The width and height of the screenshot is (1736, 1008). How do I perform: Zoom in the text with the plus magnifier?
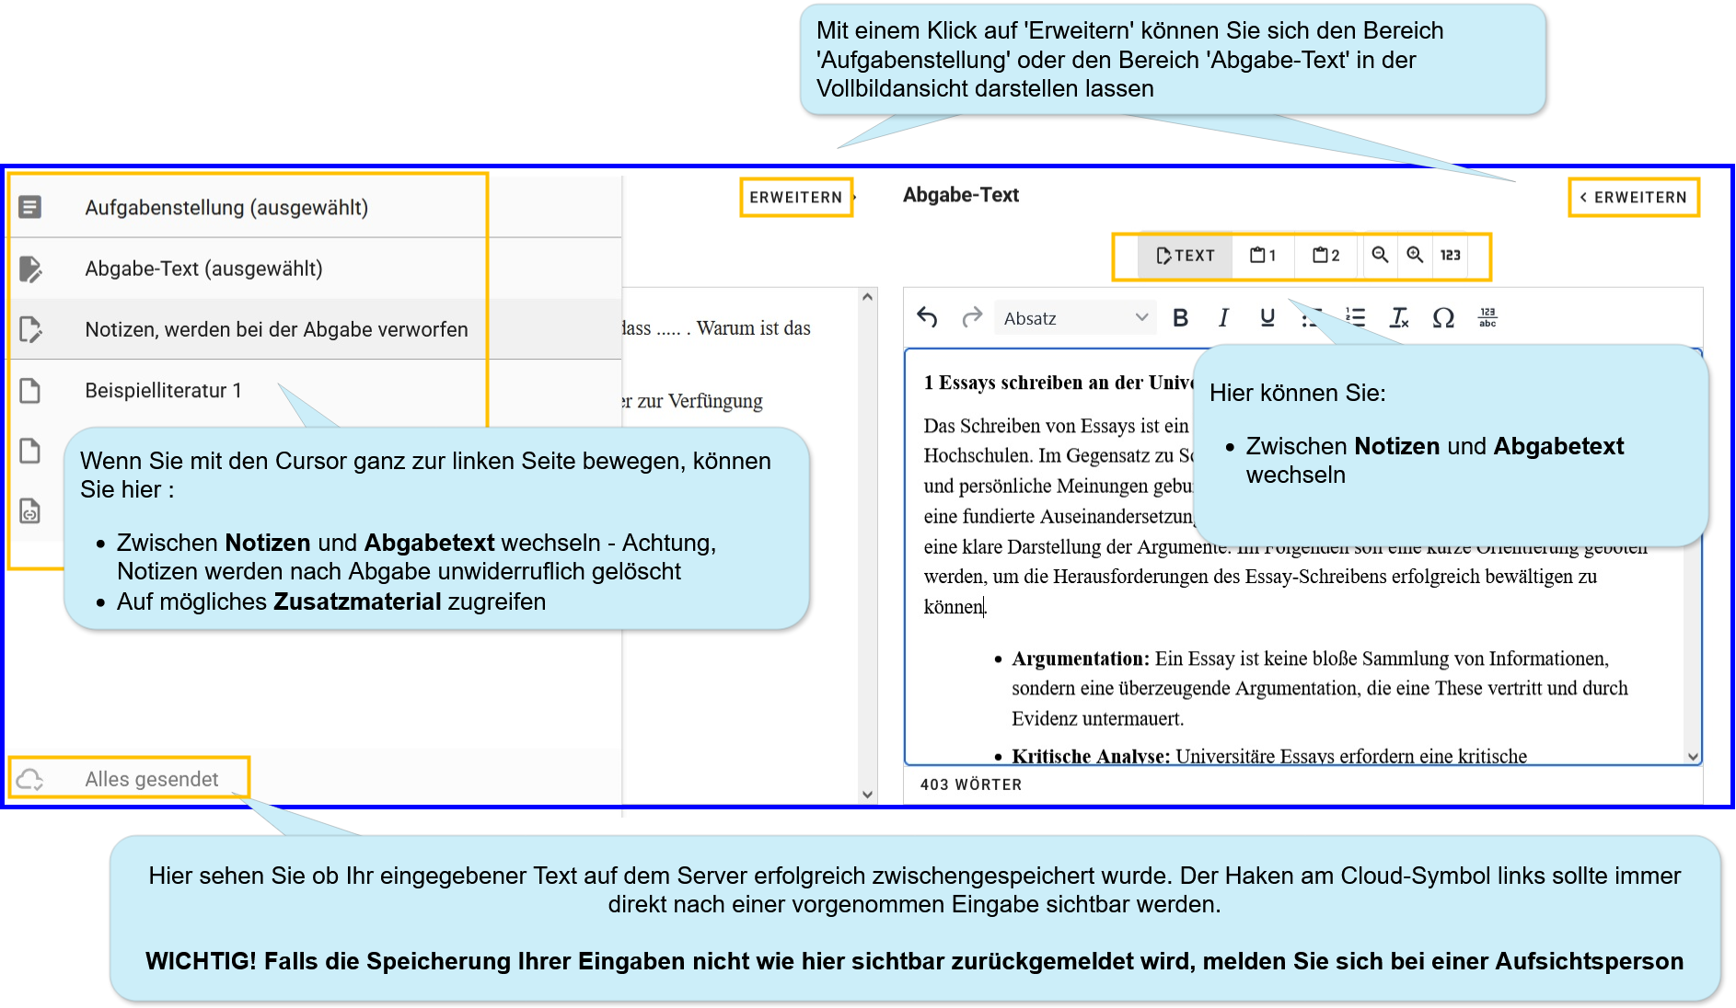(x=1415, y=255)
